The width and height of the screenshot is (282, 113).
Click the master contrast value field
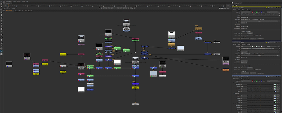coord(244,86)
